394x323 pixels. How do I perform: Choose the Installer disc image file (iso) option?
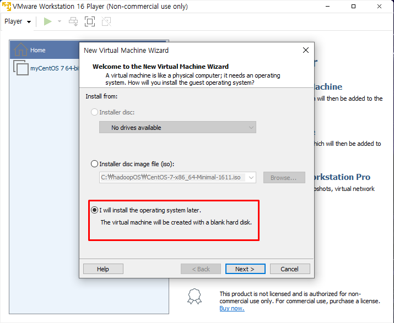click(94, 164)
